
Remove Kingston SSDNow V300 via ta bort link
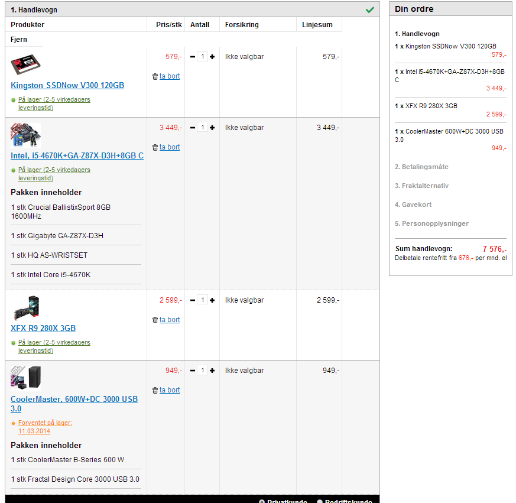coord(170,76)
